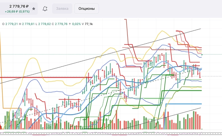
Task: Select the thick light-blue horizontal level line
Action: (x=184, y=104)
